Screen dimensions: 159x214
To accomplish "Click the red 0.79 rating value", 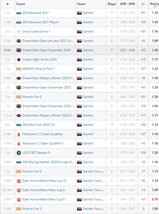I will (x=155, y=199).
